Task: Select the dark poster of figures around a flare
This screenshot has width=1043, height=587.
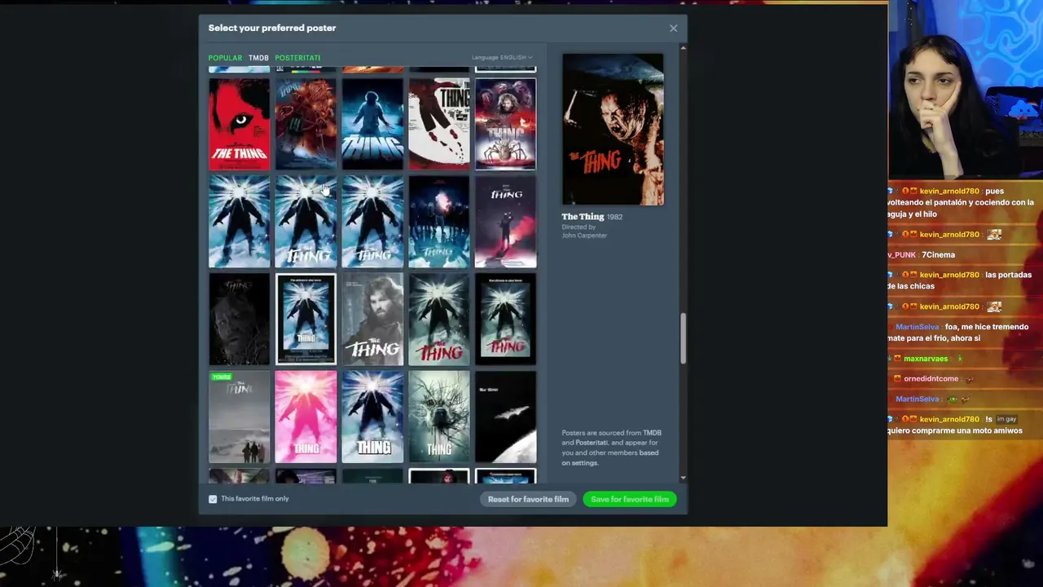Action: tap(439, 222)
